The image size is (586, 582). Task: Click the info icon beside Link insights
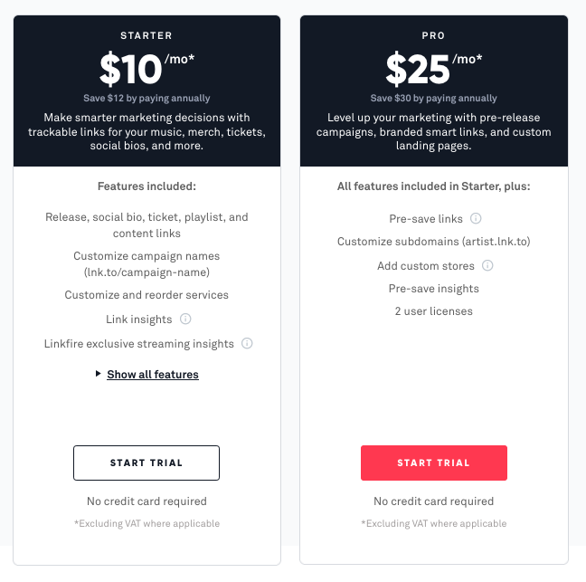tap(185, 319)
